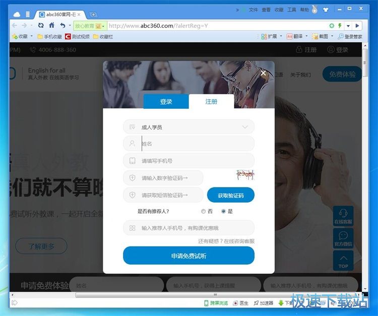This screenshot has height=316, width=378.
Task: Click the 放心教育 site certificate badge
Action: 90,26
